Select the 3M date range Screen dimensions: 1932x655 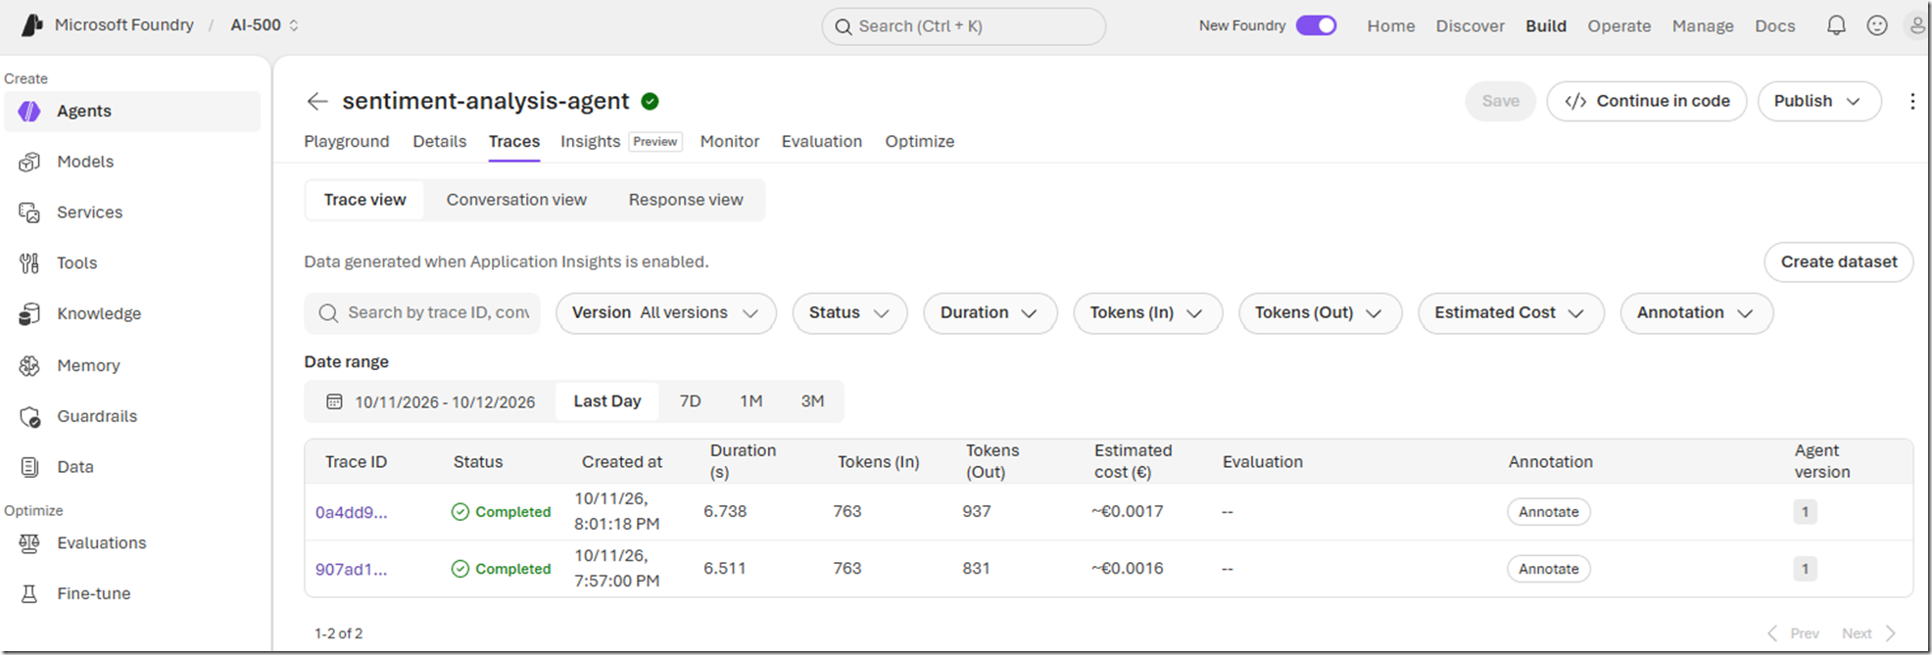[x=812, y=401]
